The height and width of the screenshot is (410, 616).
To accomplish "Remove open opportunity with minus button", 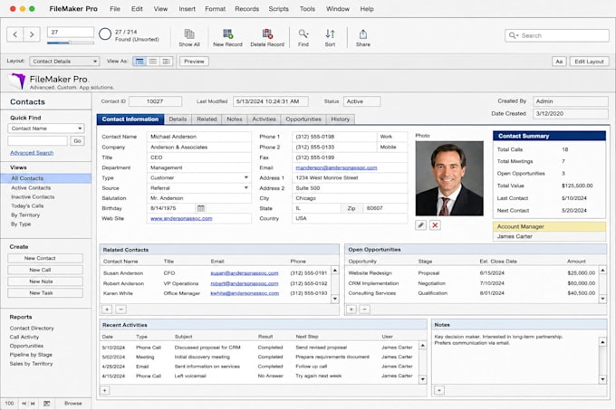I will pyautogui.click(x=364, y=310).
